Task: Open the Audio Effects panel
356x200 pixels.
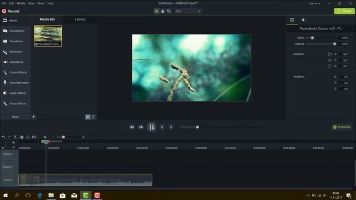Action: point(15,93)
